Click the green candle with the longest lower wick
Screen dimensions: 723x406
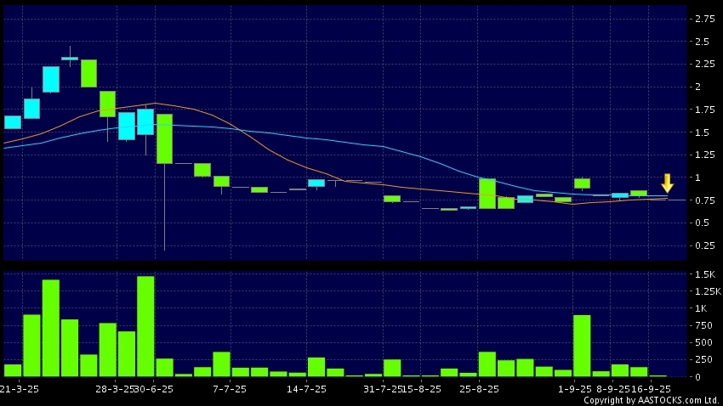coord(165,138)
